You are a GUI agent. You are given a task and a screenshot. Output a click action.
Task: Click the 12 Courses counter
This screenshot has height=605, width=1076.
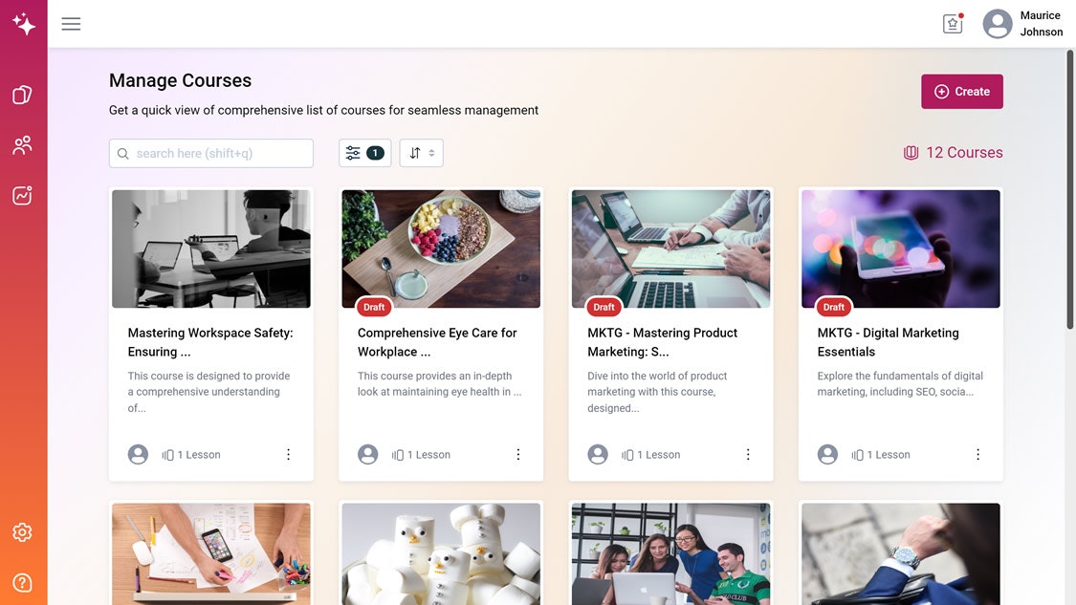coord(954,152)
